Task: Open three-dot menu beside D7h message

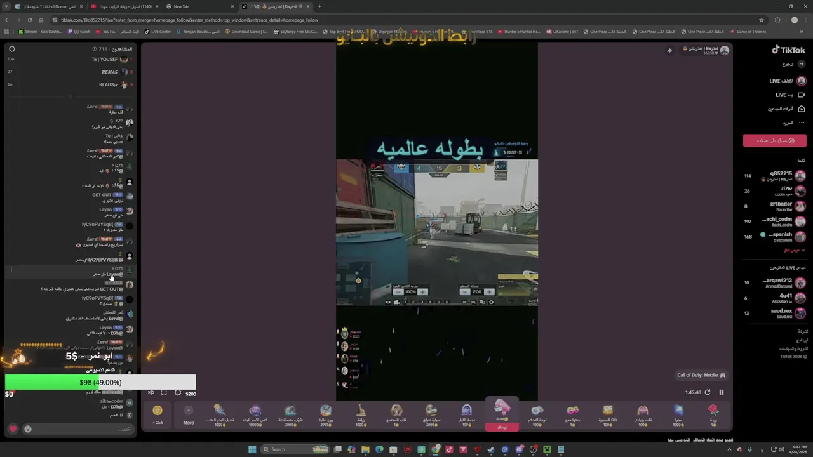Action: [11, 270]
